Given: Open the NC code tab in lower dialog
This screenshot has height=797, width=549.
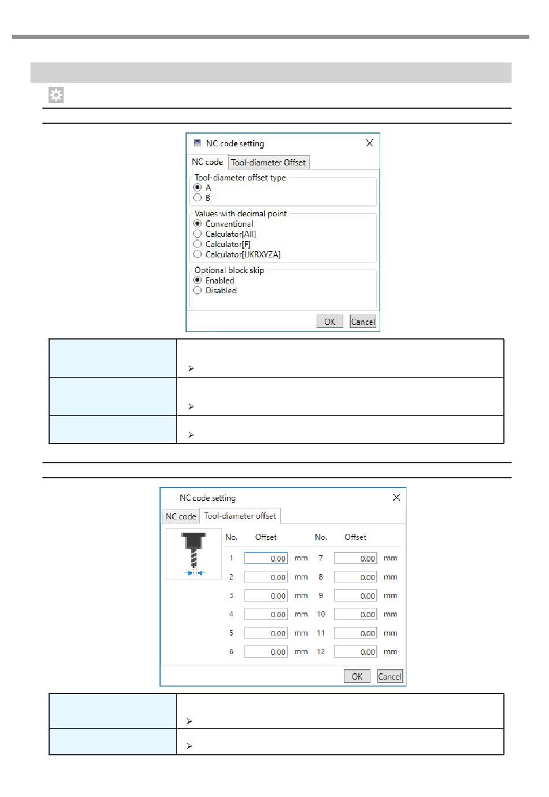Looking at the screenshot, I should [181, 516].
